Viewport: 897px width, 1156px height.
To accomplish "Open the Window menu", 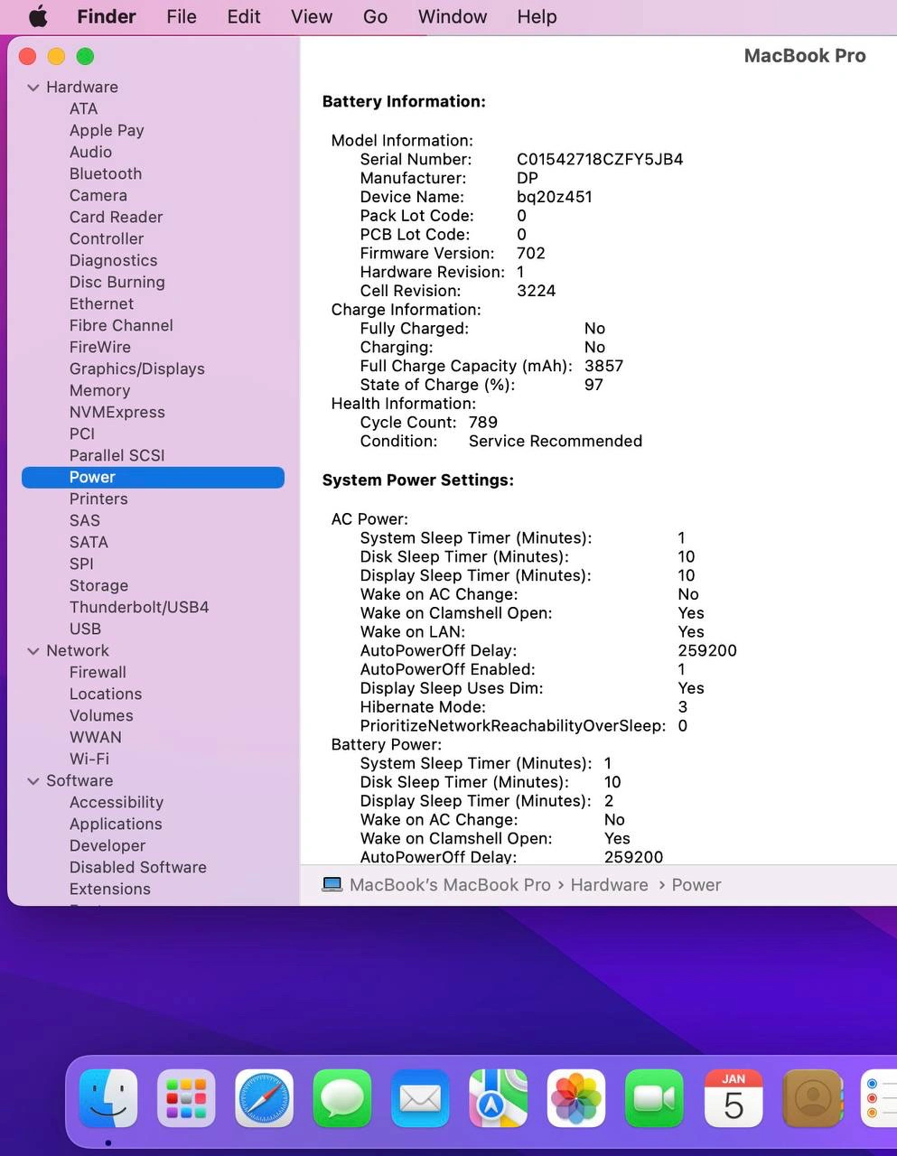I will pyautogui.click(x=452, y=16).
